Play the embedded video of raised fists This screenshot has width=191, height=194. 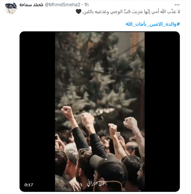[100, 112]
